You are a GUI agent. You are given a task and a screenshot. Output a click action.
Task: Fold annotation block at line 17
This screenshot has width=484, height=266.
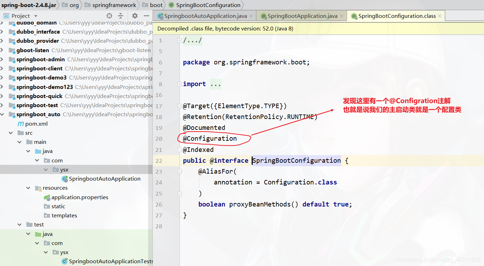[x=179, y=106]
